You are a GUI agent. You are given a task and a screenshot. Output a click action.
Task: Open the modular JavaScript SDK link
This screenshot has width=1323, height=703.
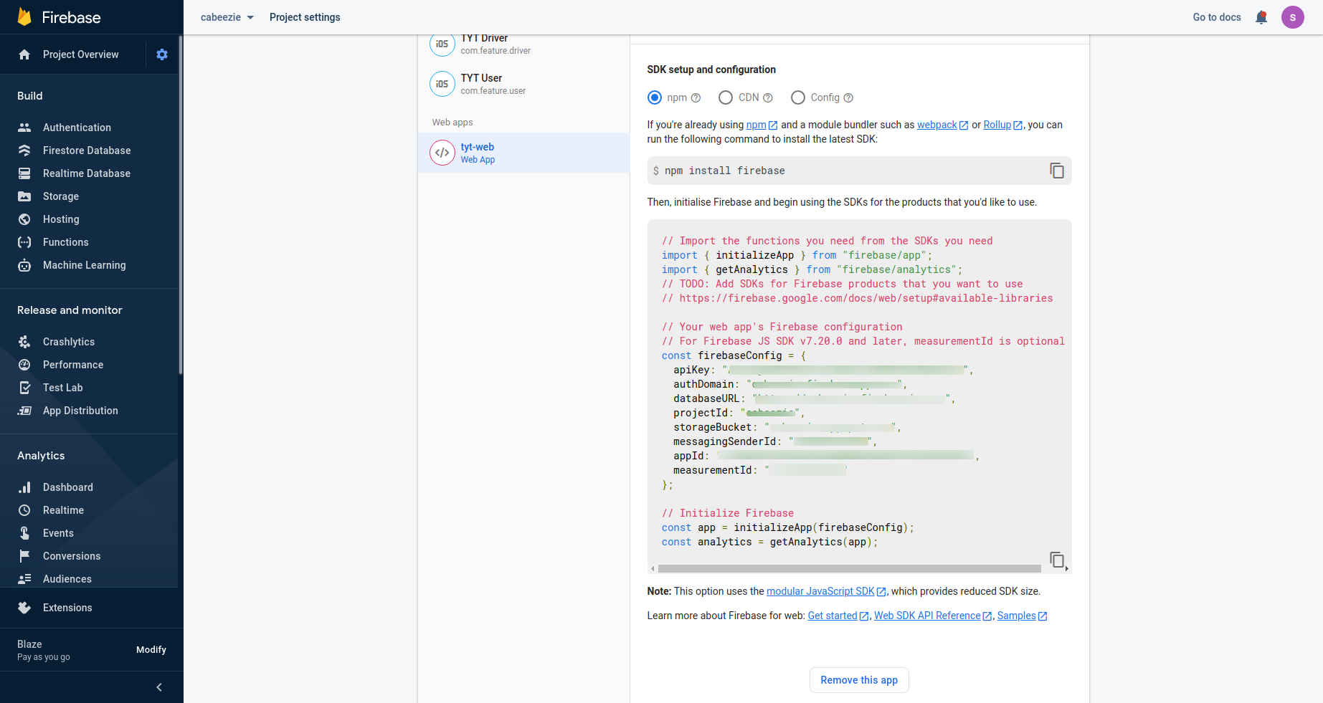coord(820,590)
